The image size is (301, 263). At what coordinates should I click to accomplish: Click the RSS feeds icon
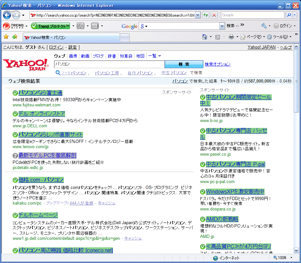coord(217,37)
